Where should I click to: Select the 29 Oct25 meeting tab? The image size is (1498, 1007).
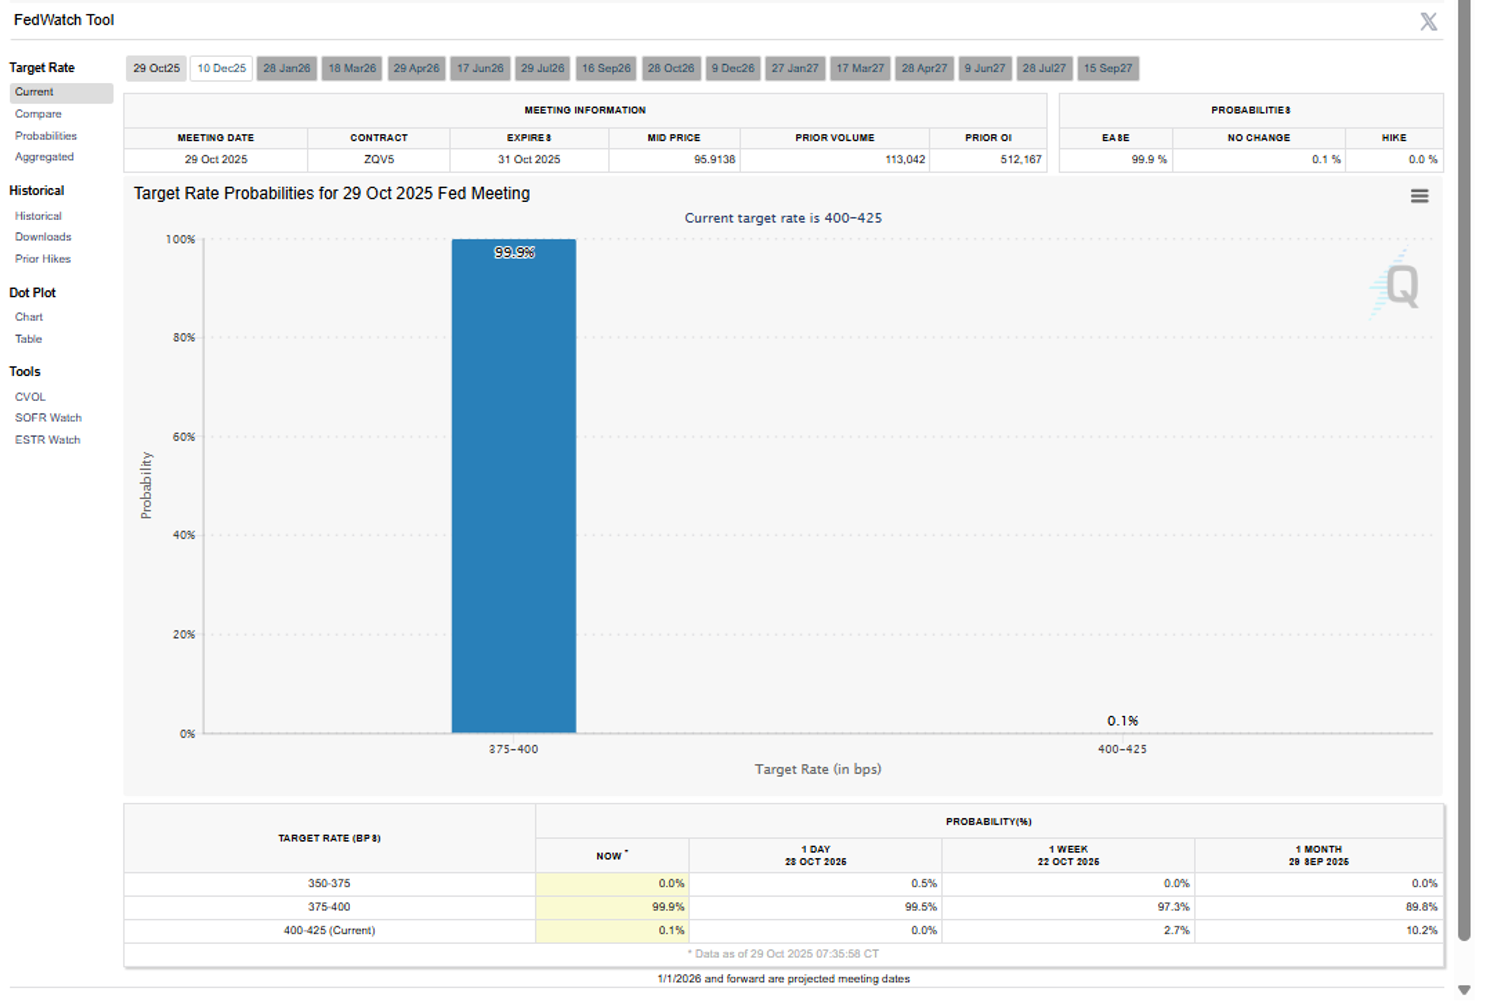[x=156, y=68]
